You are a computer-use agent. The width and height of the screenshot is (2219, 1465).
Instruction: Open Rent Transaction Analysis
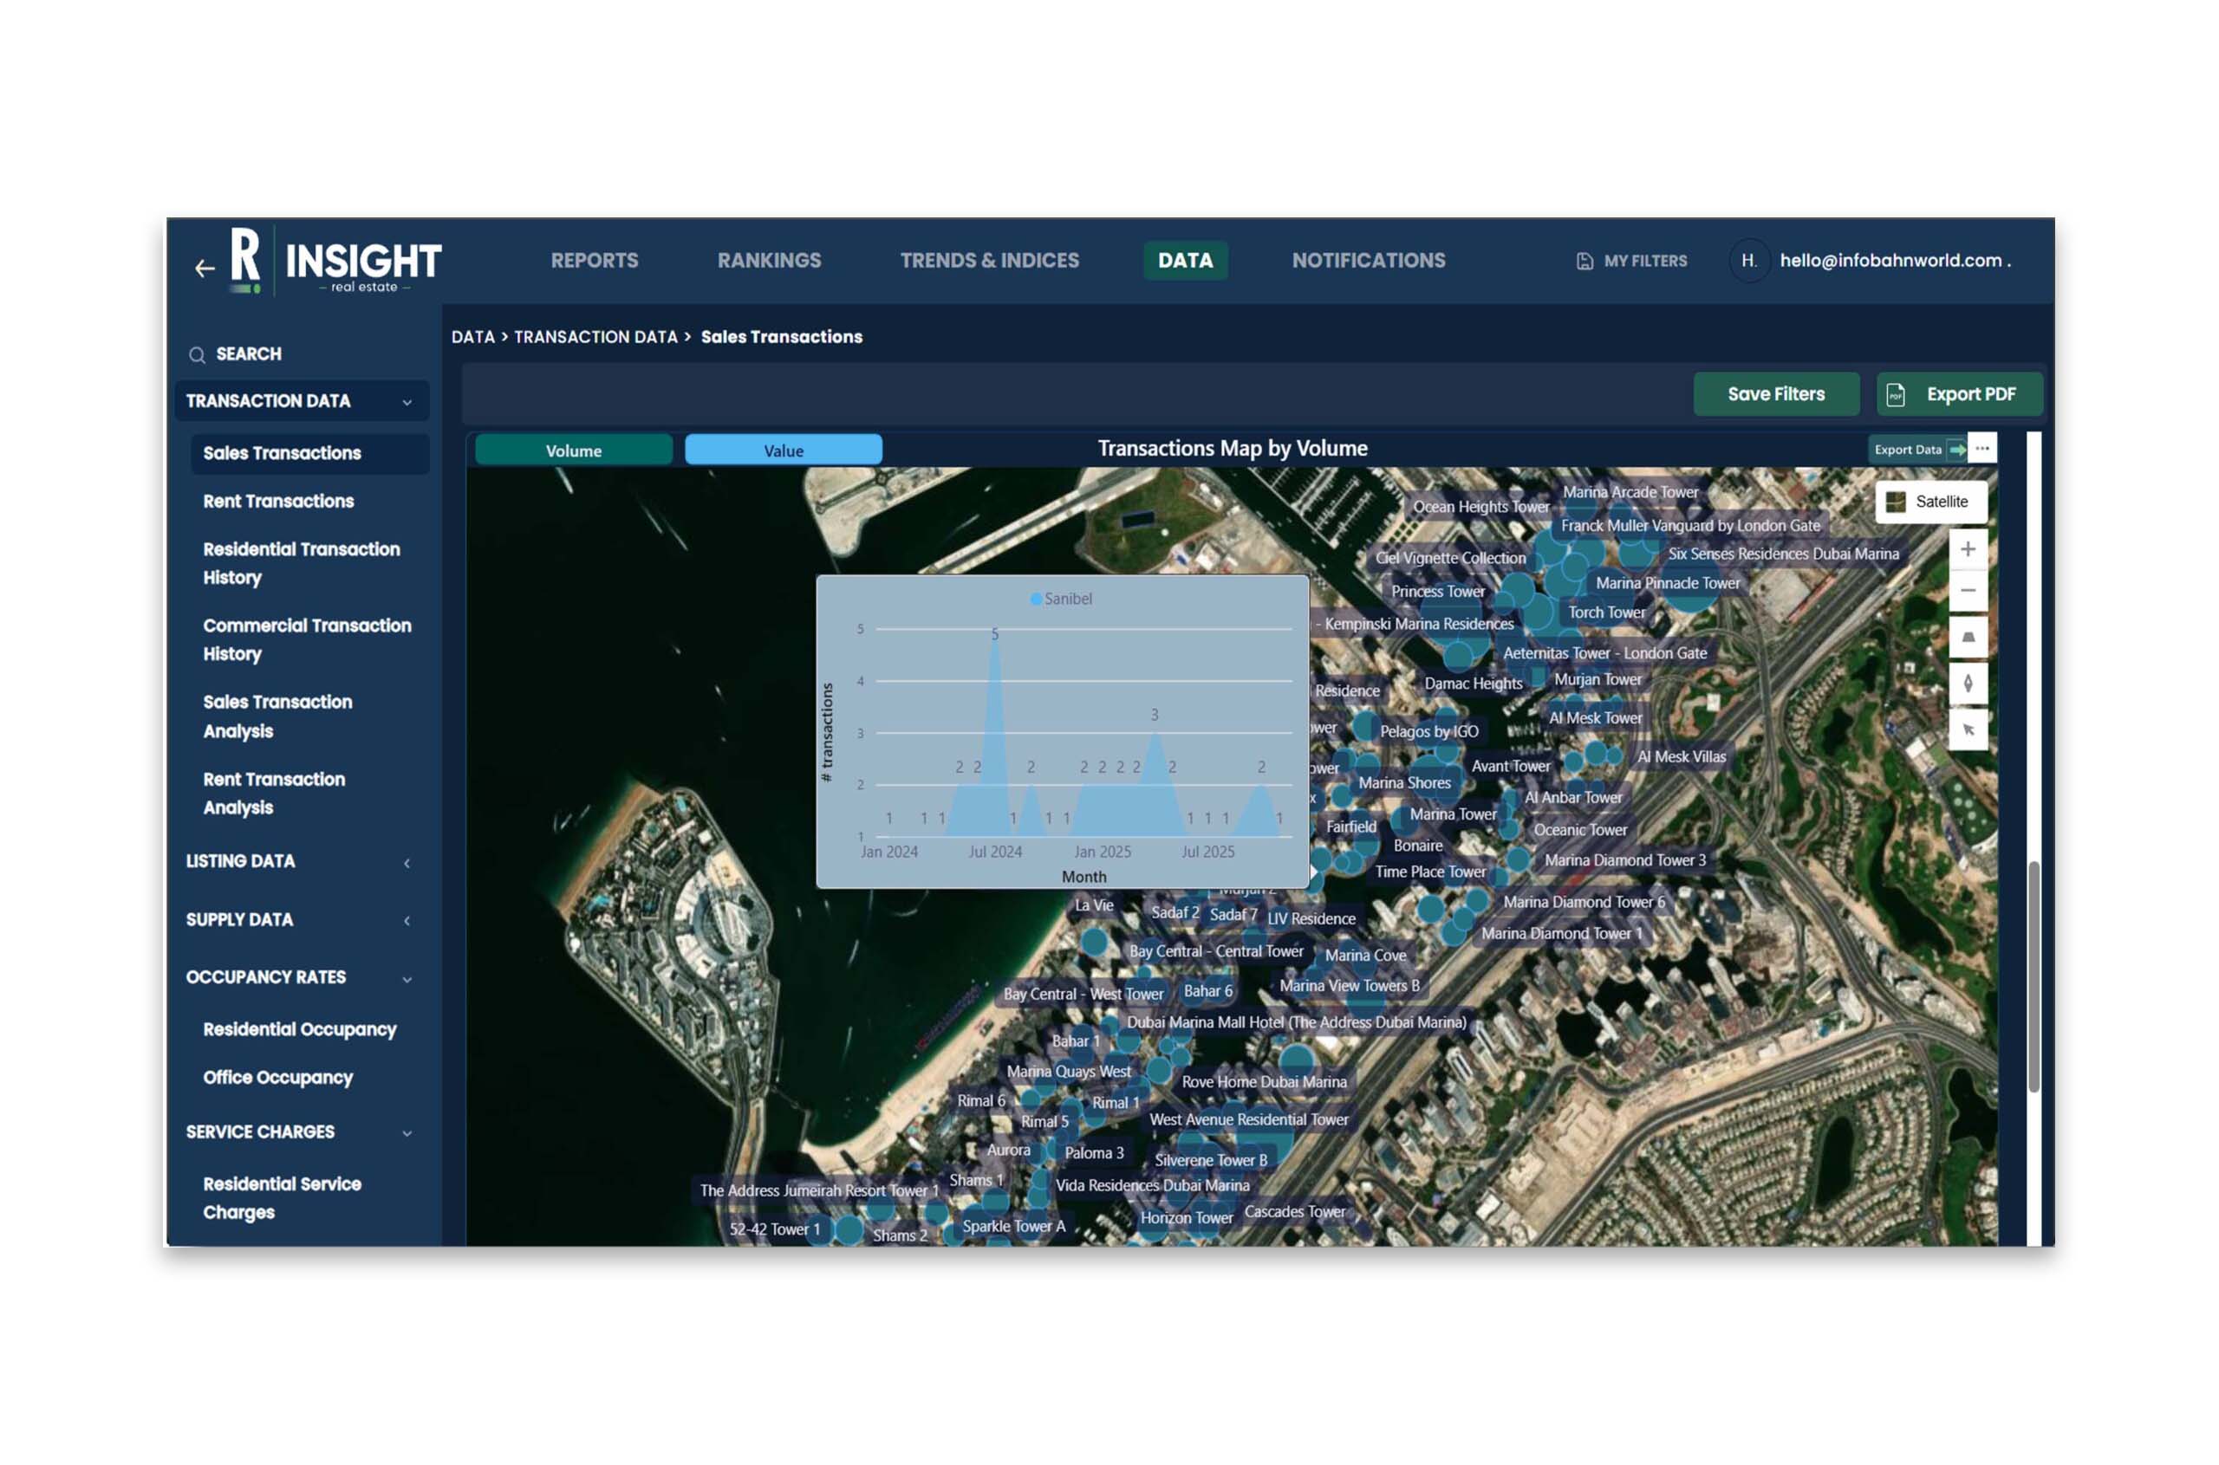274,794
